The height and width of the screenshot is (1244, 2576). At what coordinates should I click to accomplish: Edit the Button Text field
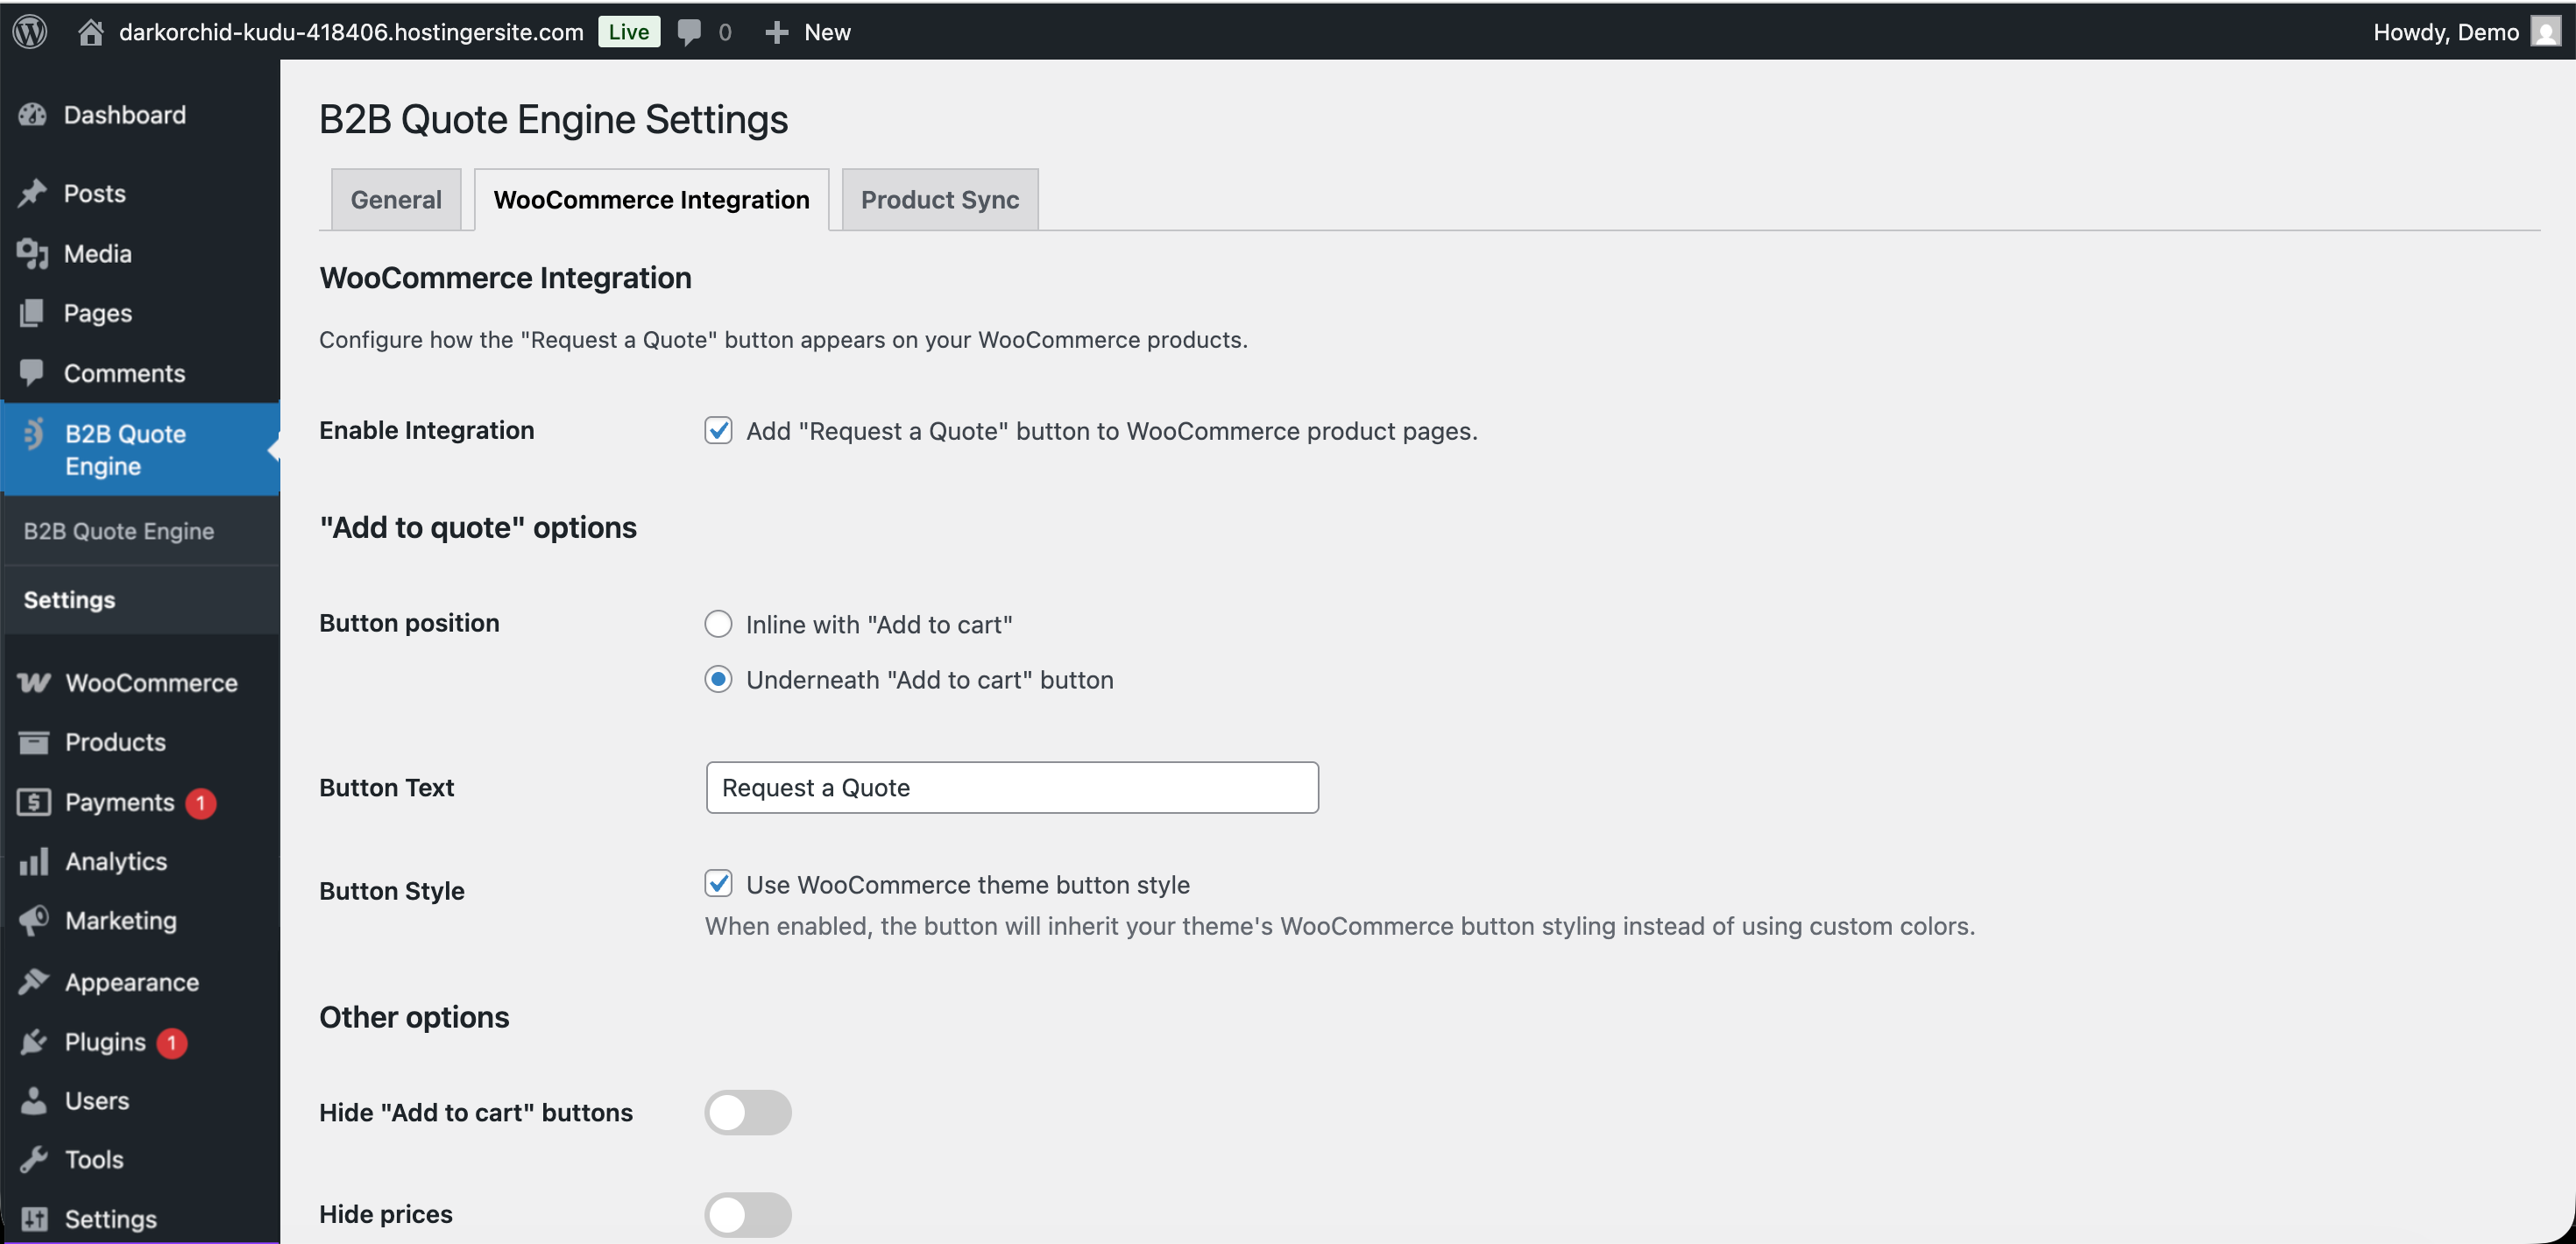point(1011,787)
